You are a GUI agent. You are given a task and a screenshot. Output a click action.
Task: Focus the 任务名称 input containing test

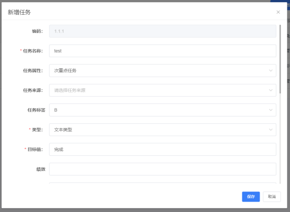[x=163, y=51]
